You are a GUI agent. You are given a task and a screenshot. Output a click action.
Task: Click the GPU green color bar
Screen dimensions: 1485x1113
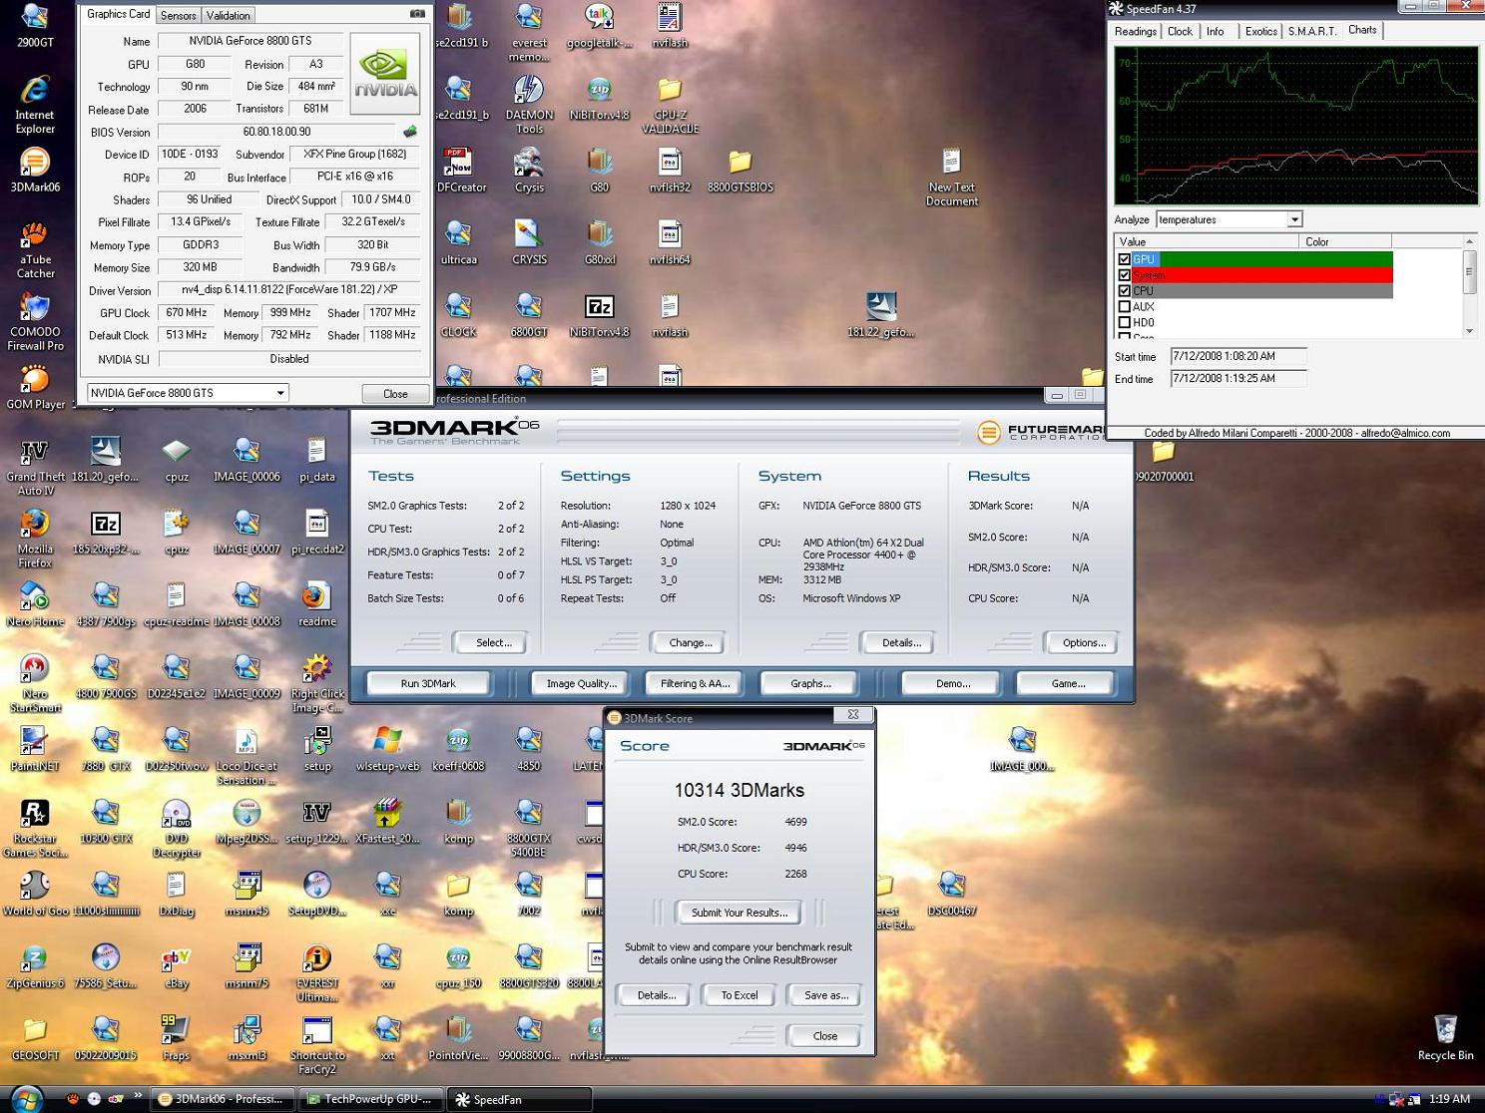(1274, 259)
